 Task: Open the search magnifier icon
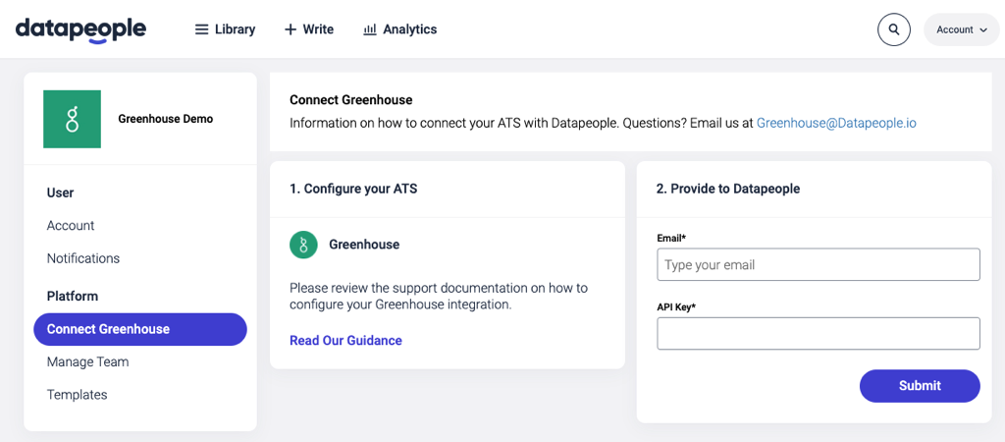[x=894, y=29]
